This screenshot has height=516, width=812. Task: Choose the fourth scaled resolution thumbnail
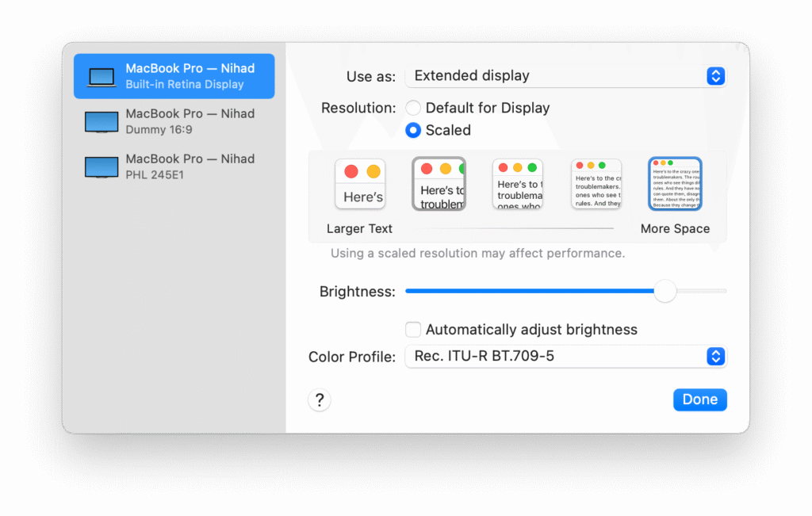(596, 184)
